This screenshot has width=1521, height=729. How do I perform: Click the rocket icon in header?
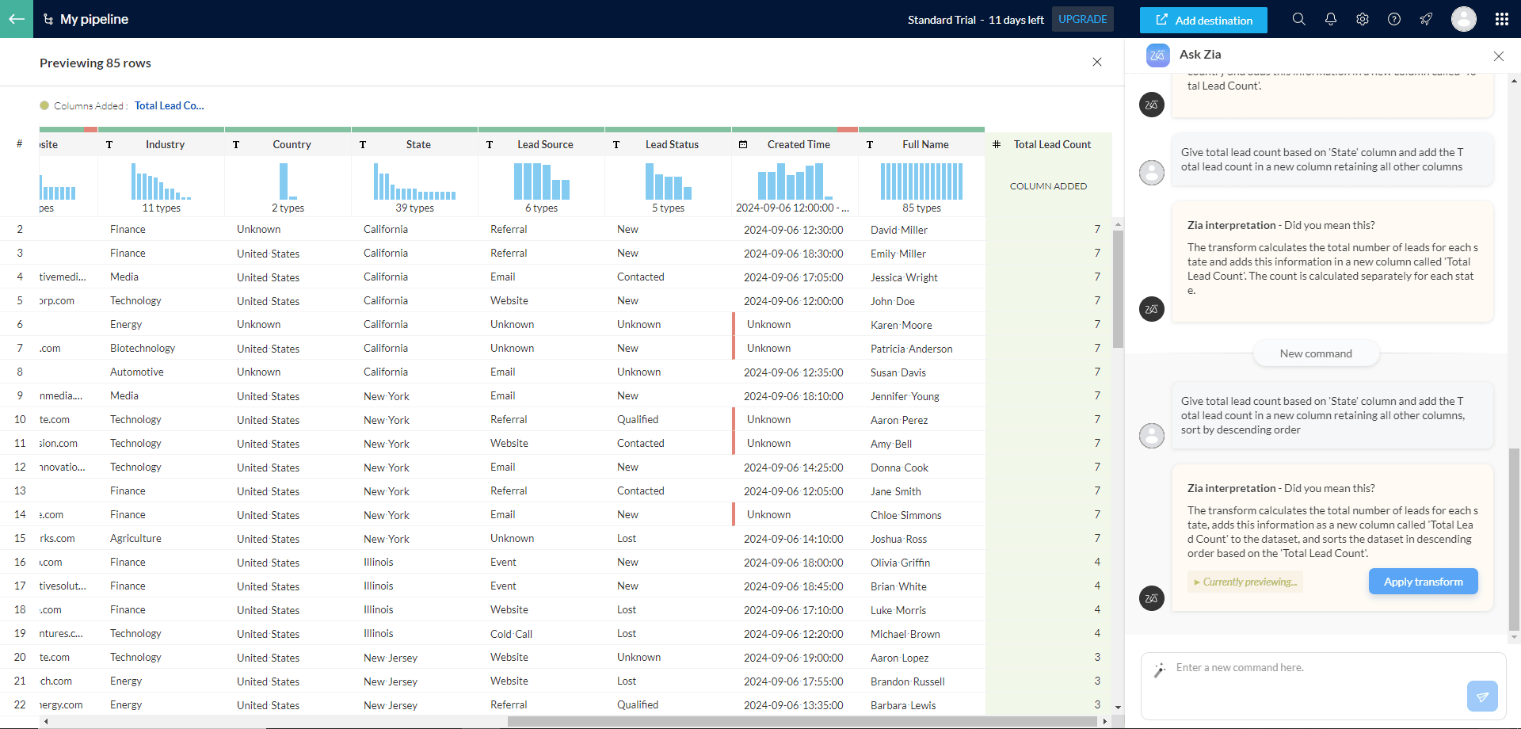click(x=1425, y=19)
